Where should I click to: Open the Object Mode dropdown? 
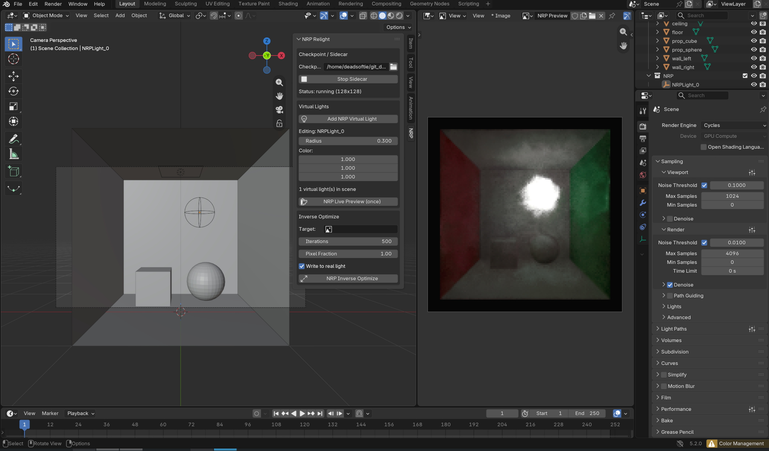[x=46, y=16]
